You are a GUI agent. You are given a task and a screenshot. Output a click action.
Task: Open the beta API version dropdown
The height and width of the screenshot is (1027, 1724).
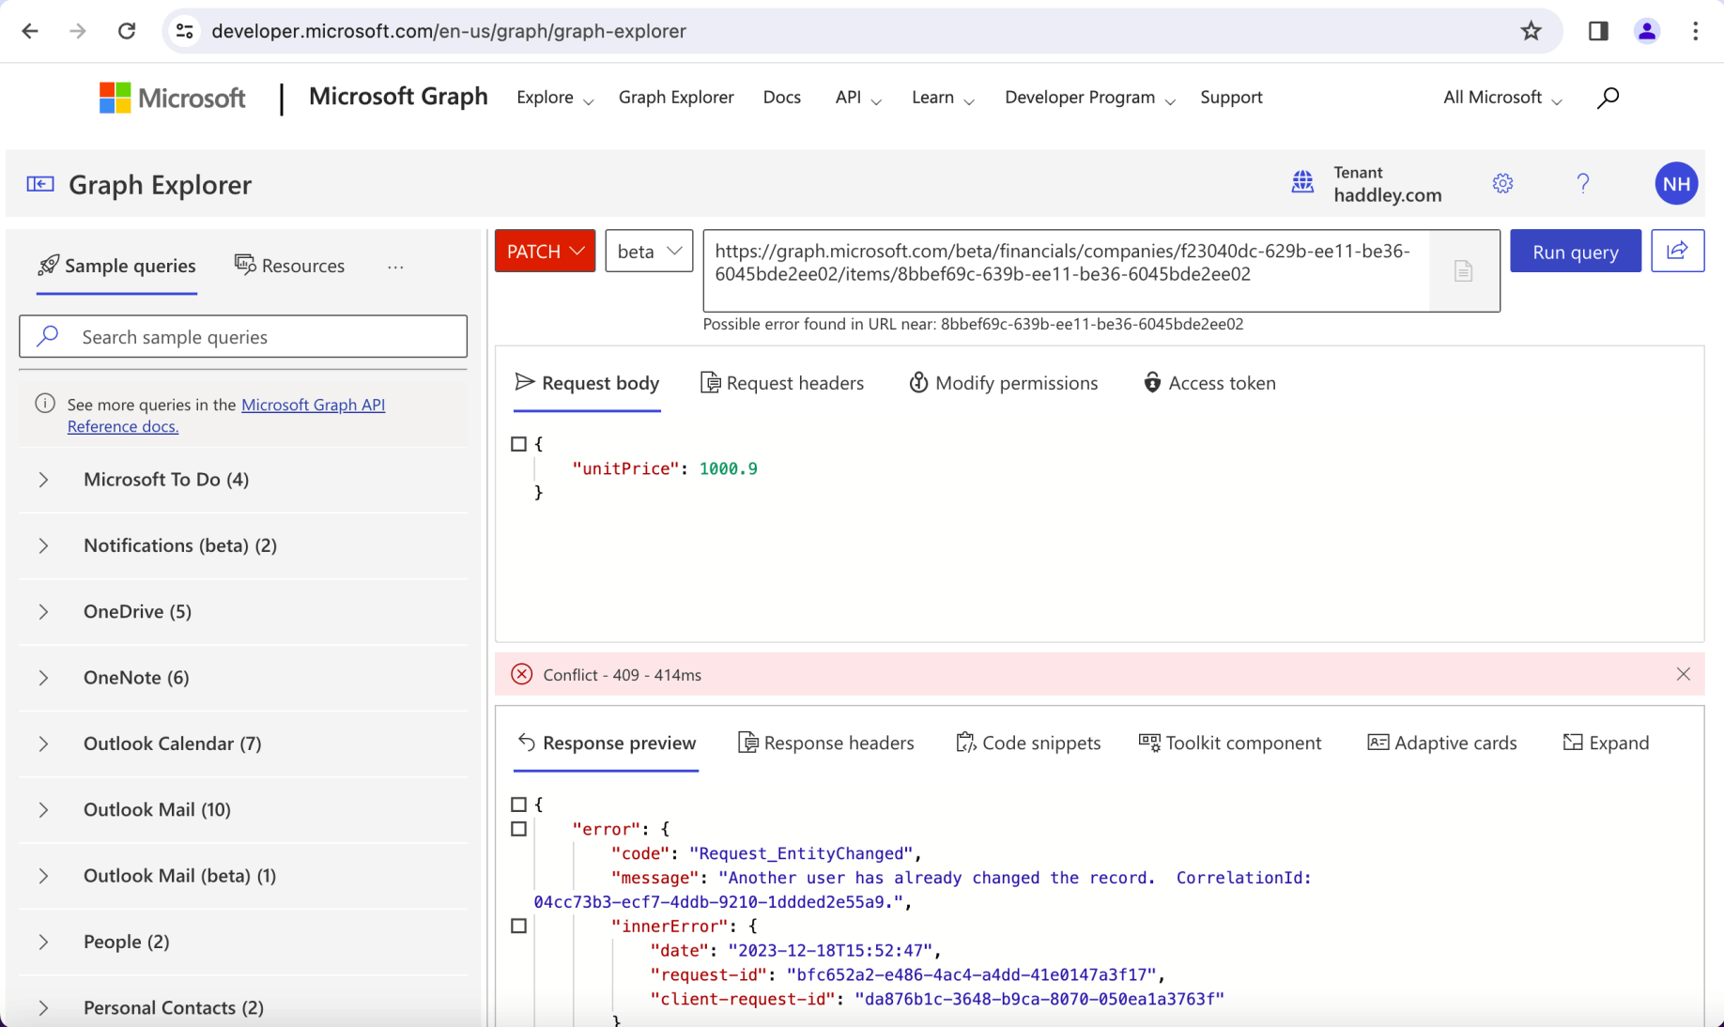coord(649,252)
